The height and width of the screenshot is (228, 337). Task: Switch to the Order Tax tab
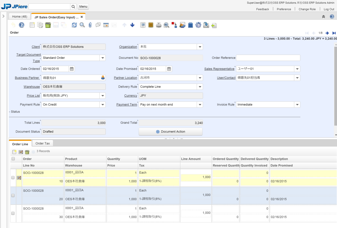pyautogui.click(x=42, y=143)
